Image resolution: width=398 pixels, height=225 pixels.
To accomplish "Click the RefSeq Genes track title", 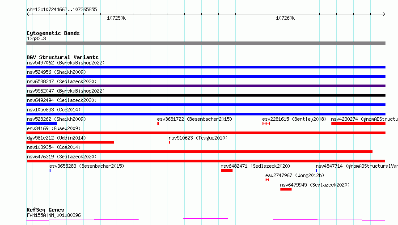I will [45, 210].
